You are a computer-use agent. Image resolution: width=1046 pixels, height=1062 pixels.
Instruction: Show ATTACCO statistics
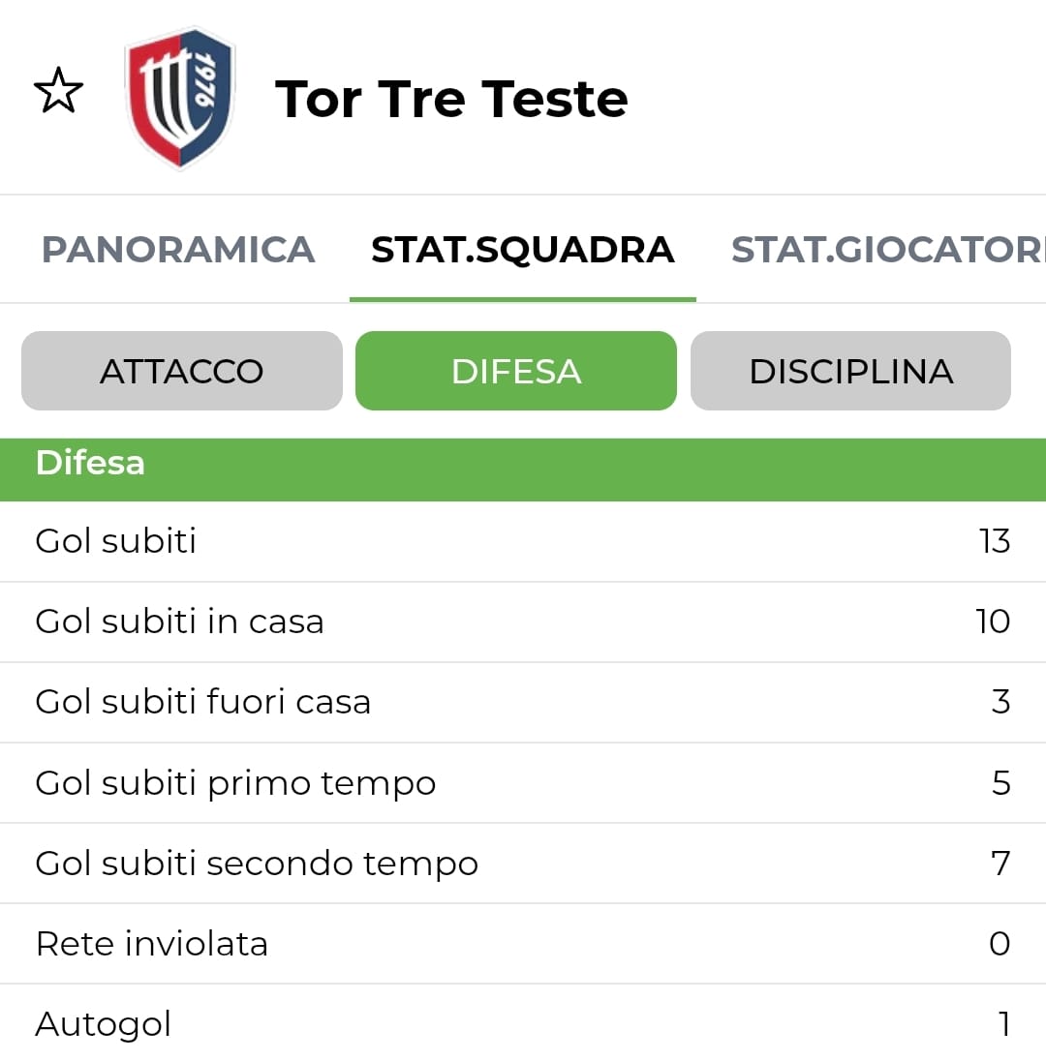tap(182, 372)
